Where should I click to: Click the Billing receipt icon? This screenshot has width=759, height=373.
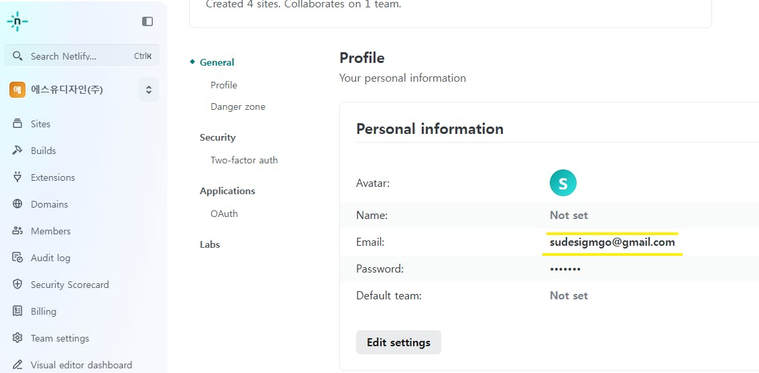pos(17,311)
